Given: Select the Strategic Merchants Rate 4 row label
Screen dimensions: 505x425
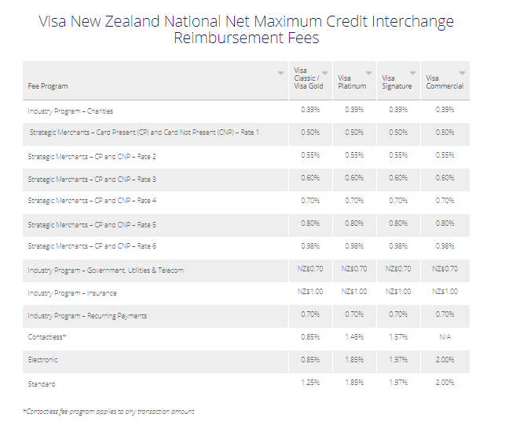Looking at the screenshot, I should [92, 201].
